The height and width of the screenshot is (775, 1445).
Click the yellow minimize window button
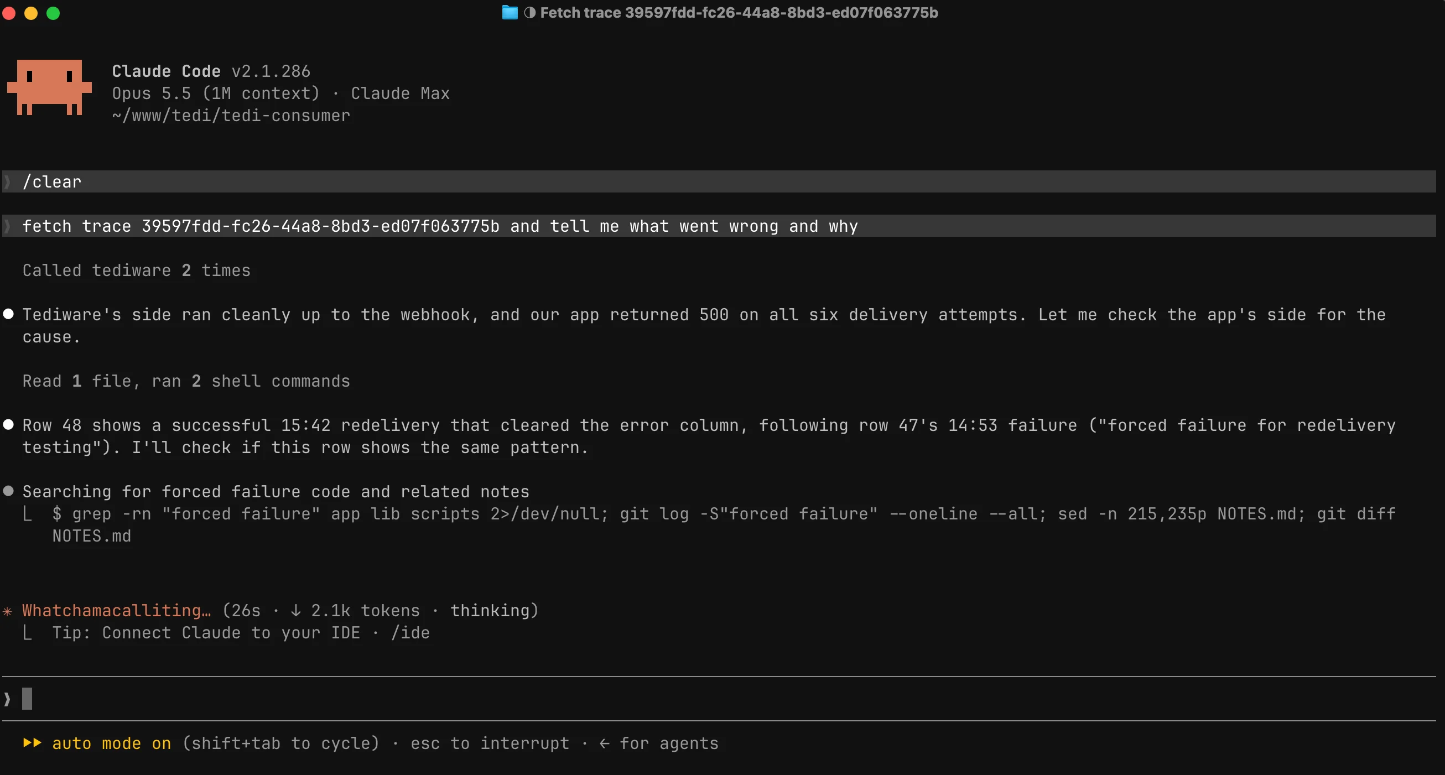tap(31, 13)
